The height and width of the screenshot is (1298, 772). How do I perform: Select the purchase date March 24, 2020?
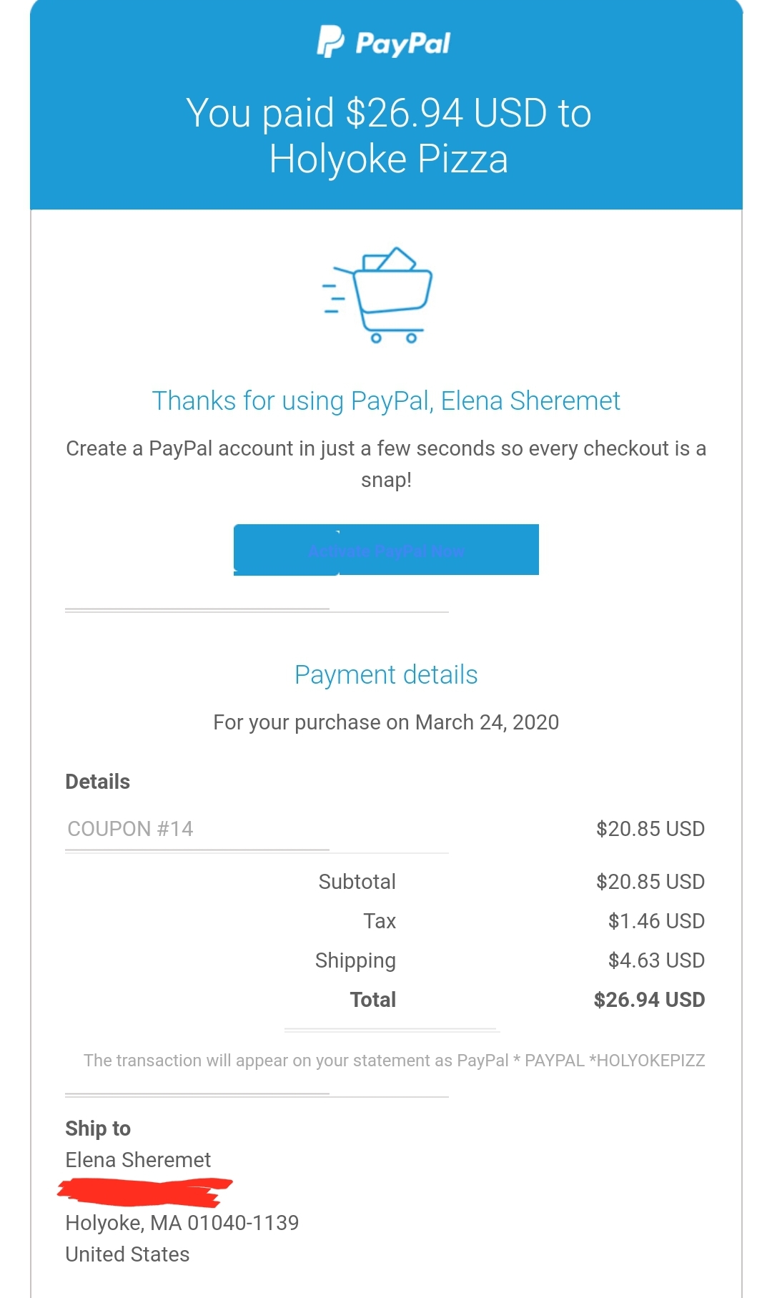coord(487,722)
